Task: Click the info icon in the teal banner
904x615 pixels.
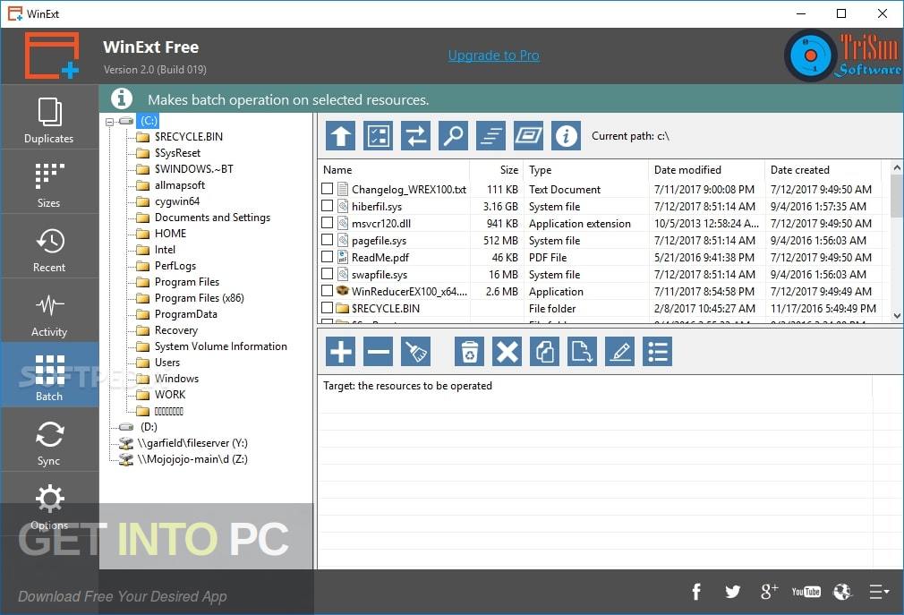Action: 121,98
